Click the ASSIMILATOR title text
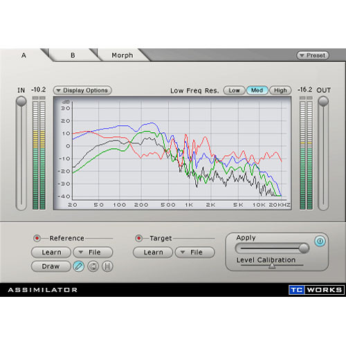The width and height of the screenshot is (346, 346). (43, 290)
